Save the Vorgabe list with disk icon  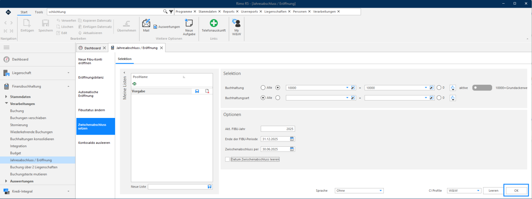[197, 91]
